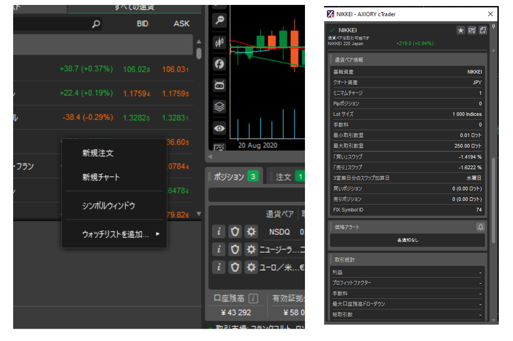Click the ¥ 43 292 account balance

tap(236, 313)
